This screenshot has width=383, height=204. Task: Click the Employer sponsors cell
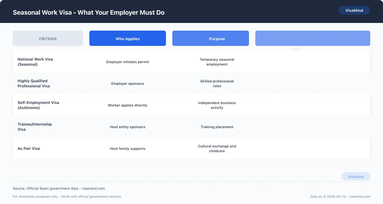click(127, 84)
